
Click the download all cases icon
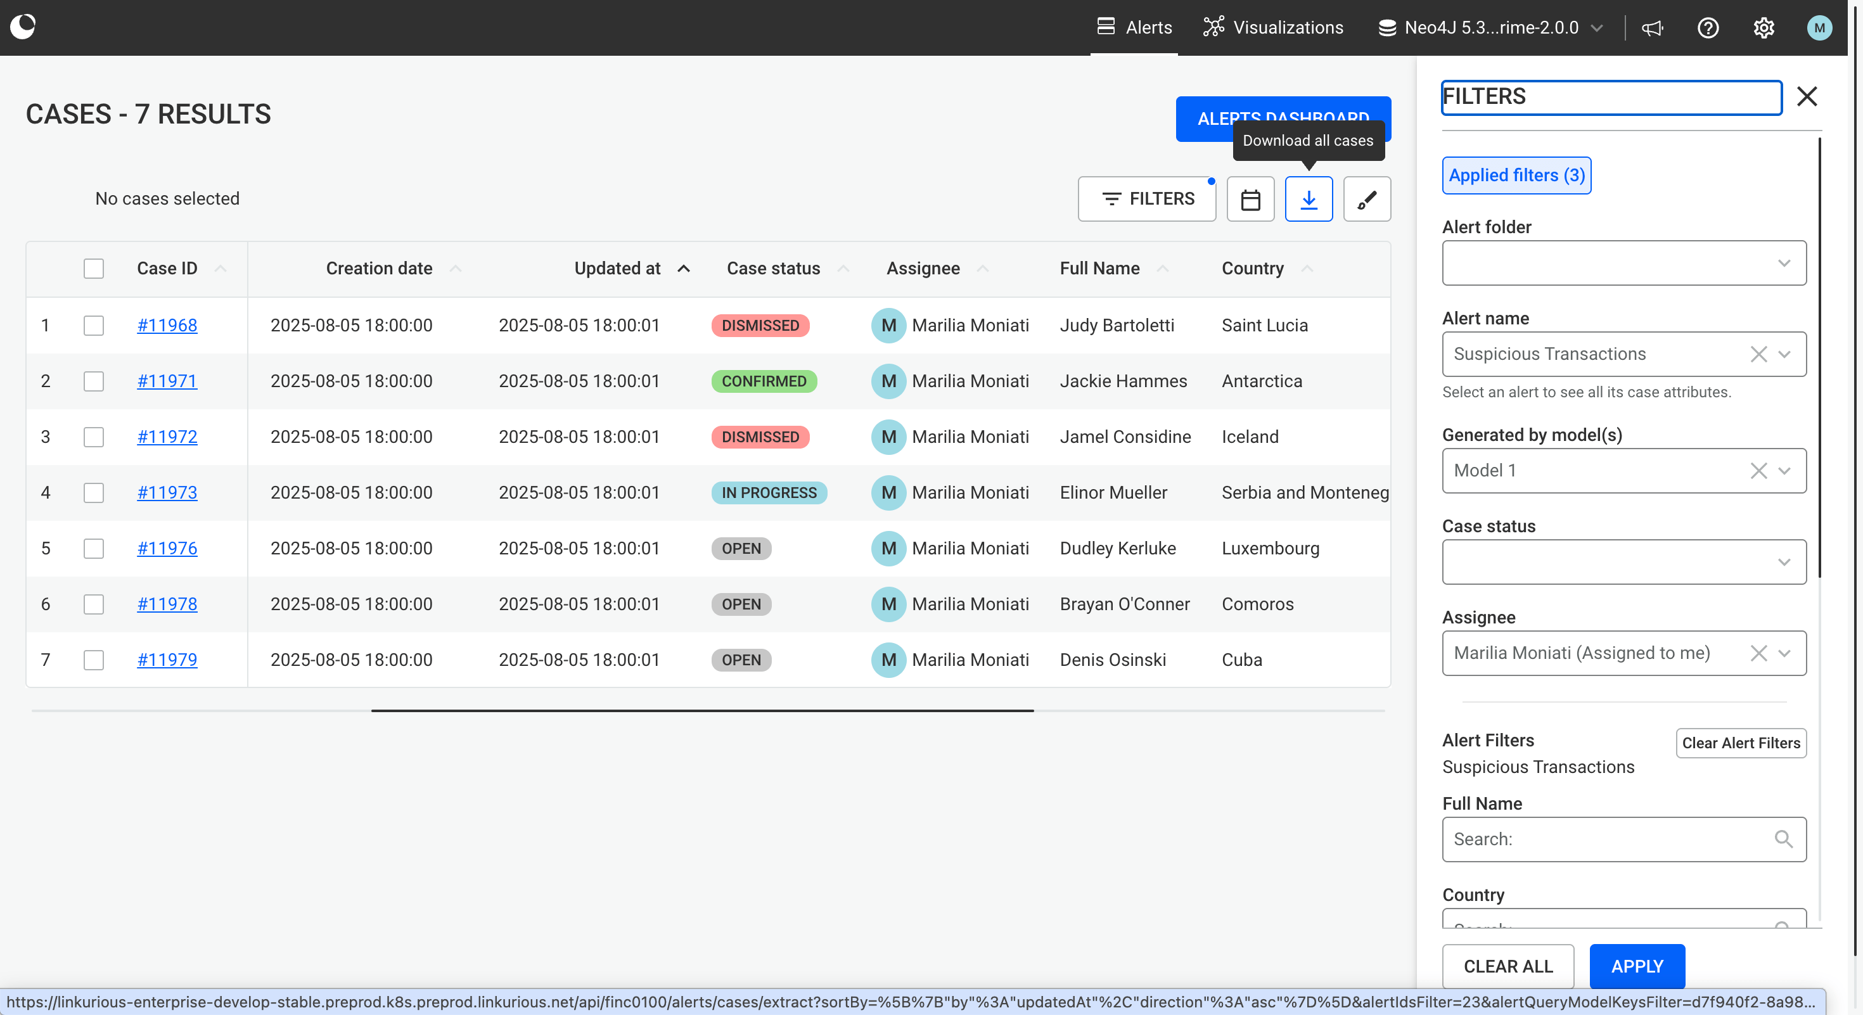[x=1309, y=199]
